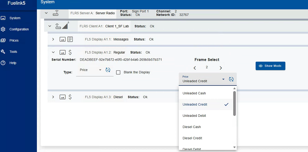The width and height of the screenshot is (308, 152).
Task: Enable the Blank the Display checkbox
Action: pyautogui.click(x=118, y=72)
